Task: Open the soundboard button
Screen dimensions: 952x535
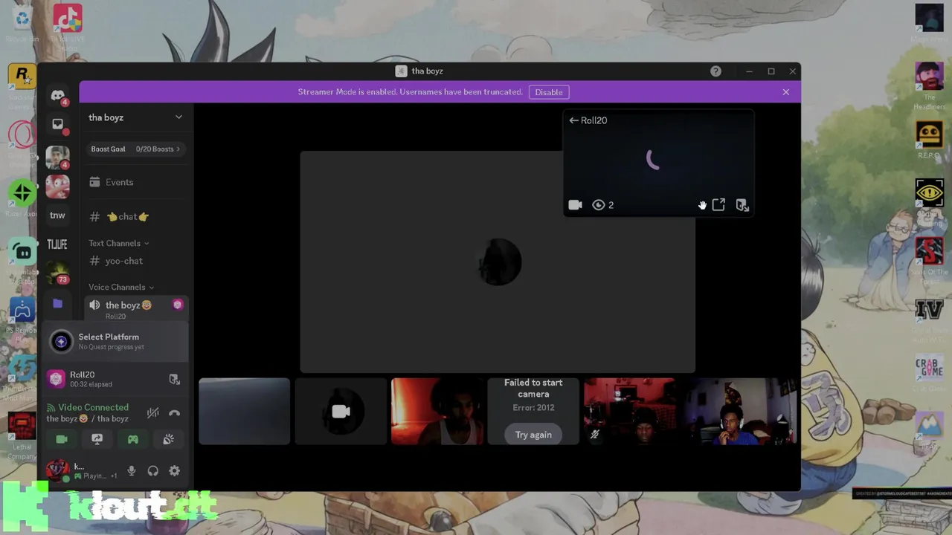Action: tap(168, 439)
